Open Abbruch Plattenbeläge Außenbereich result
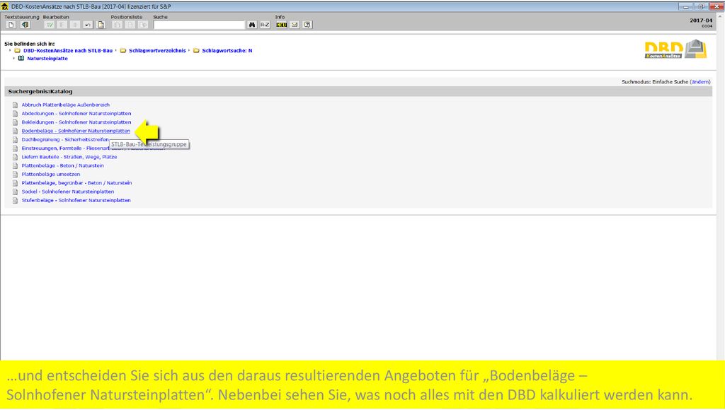 [x=66, y=105]
